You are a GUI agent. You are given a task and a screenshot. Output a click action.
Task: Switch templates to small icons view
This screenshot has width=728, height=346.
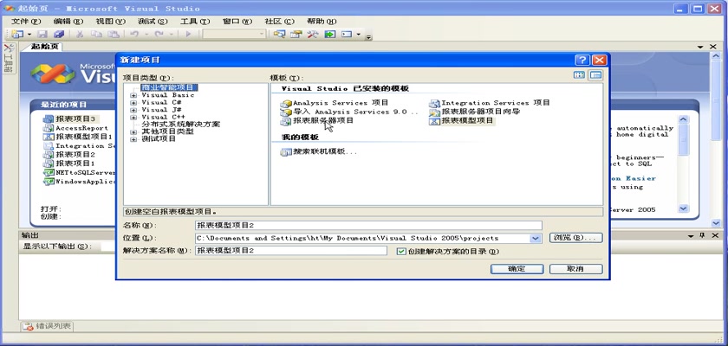point(595,75)
